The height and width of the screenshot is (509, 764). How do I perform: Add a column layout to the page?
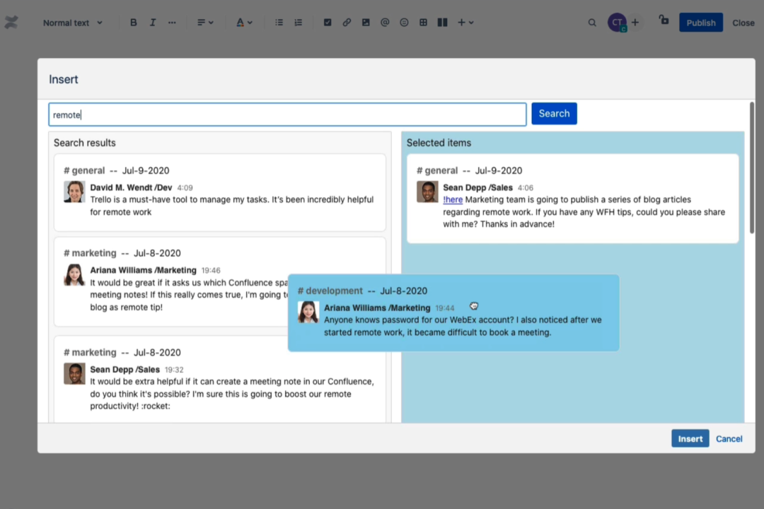[x=442, y=22]
